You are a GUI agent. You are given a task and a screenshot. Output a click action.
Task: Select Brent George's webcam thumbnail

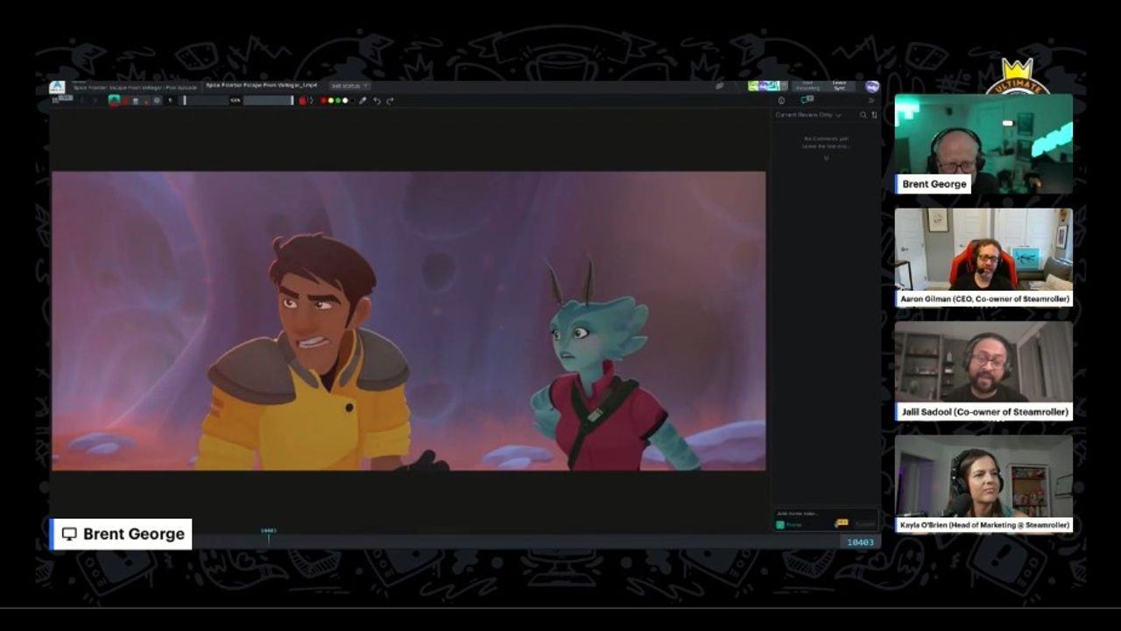coord(984,144)
